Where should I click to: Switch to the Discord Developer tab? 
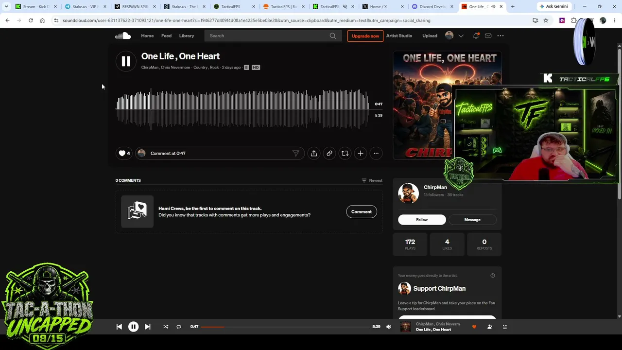(432, 6)
